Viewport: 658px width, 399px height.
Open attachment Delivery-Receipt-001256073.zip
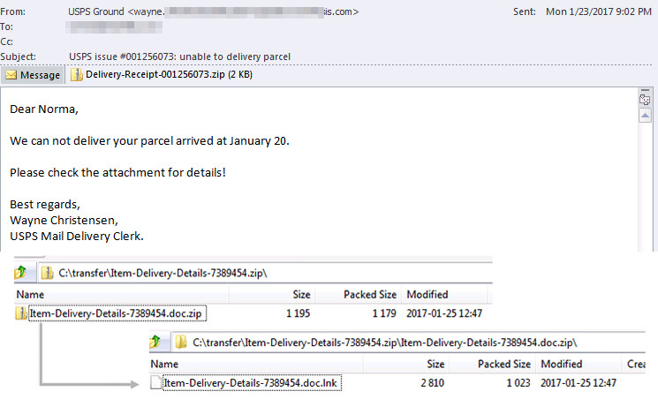click(x=161, y=75)
